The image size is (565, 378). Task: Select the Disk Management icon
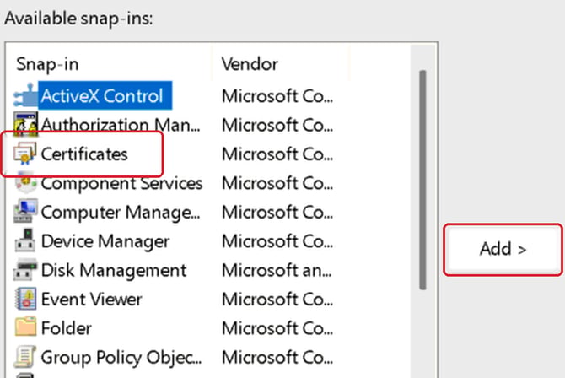pos(25,270)
